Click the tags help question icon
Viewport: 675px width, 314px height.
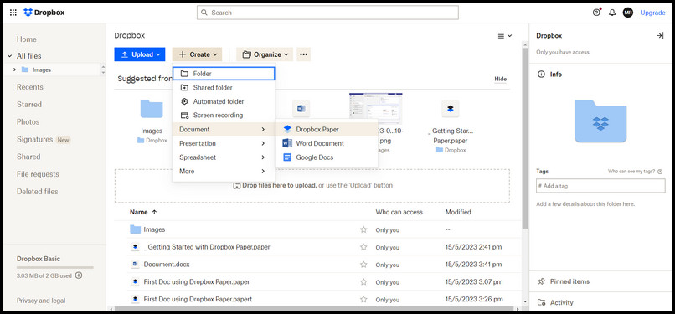point(660,171)
